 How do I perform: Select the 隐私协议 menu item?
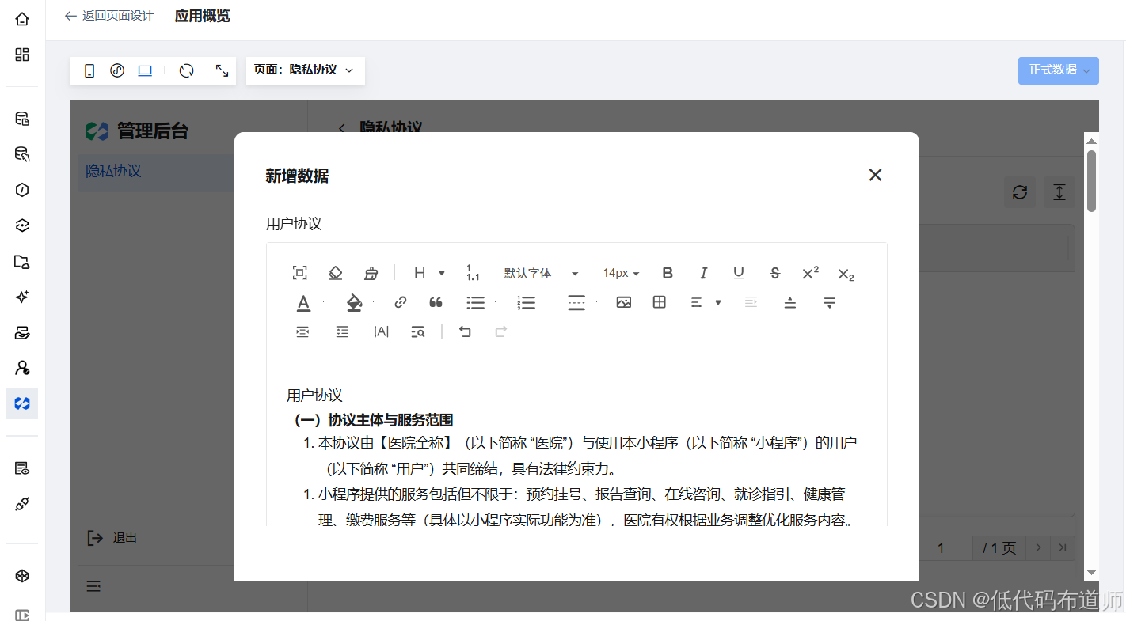tap(113, 171)
